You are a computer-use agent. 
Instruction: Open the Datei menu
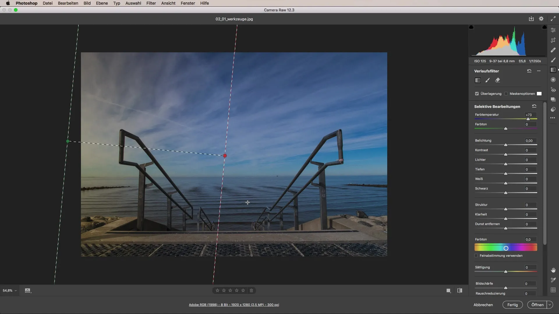click(x=47, y=3)
